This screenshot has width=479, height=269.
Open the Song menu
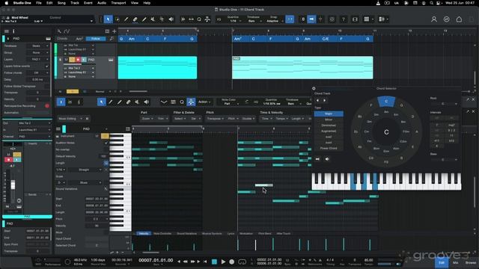tap(61, 3)
